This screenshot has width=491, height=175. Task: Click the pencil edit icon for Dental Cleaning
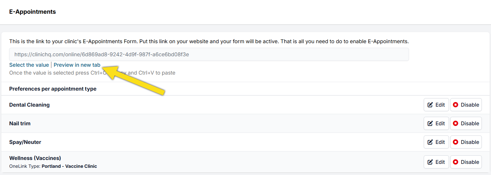tap(430, 105)
